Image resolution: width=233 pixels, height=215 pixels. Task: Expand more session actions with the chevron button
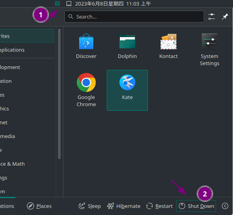225,206
